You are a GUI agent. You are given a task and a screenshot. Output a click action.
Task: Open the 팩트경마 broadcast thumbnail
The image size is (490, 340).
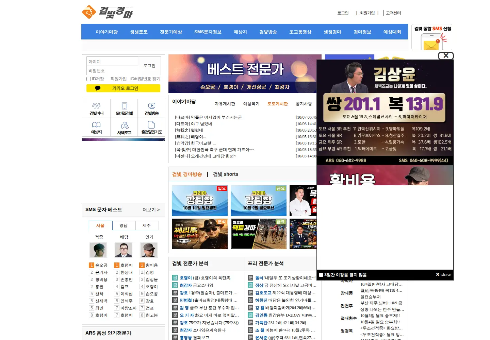[259, 234]
